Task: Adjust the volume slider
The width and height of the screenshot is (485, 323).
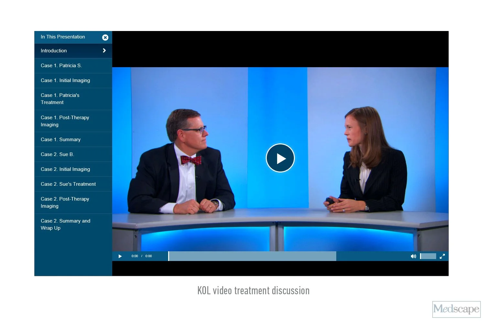Action: (428, 256)
